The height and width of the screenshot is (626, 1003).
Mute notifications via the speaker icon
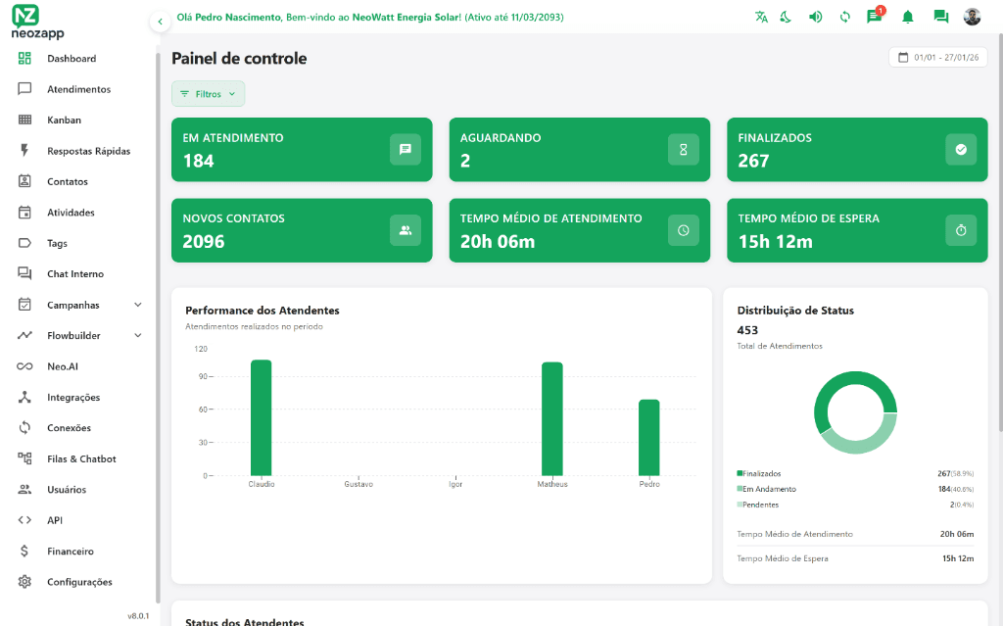815,17
